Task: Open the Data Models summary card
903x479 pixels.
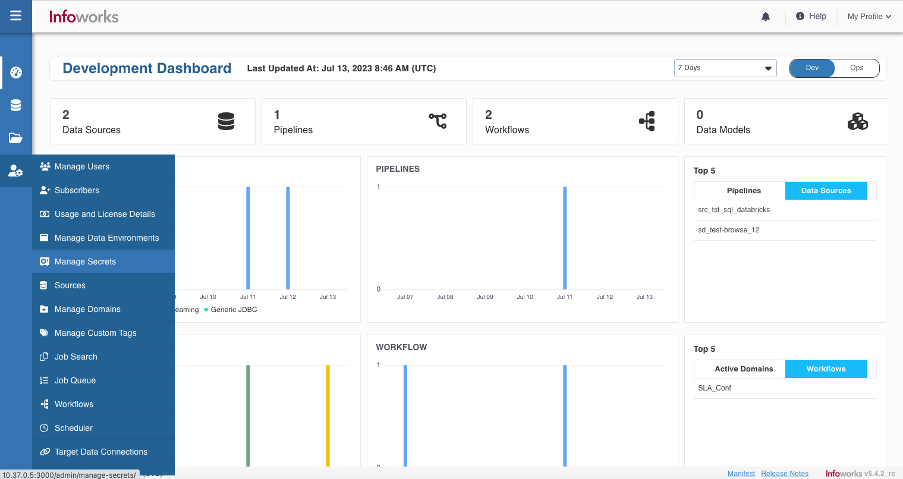Action: (x=786, y=121)
